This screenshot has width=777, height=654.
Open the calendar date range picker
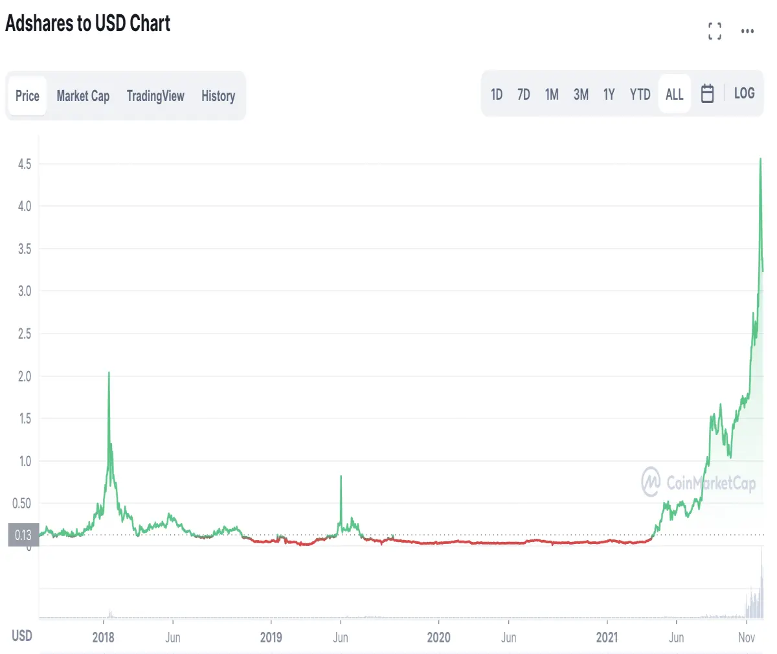point(708,94)
